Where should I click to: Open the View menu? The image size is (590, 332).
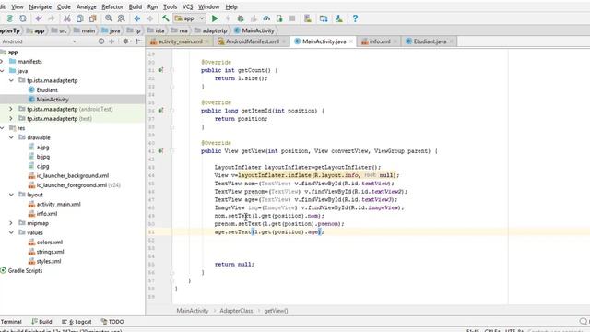pos(17,6)
